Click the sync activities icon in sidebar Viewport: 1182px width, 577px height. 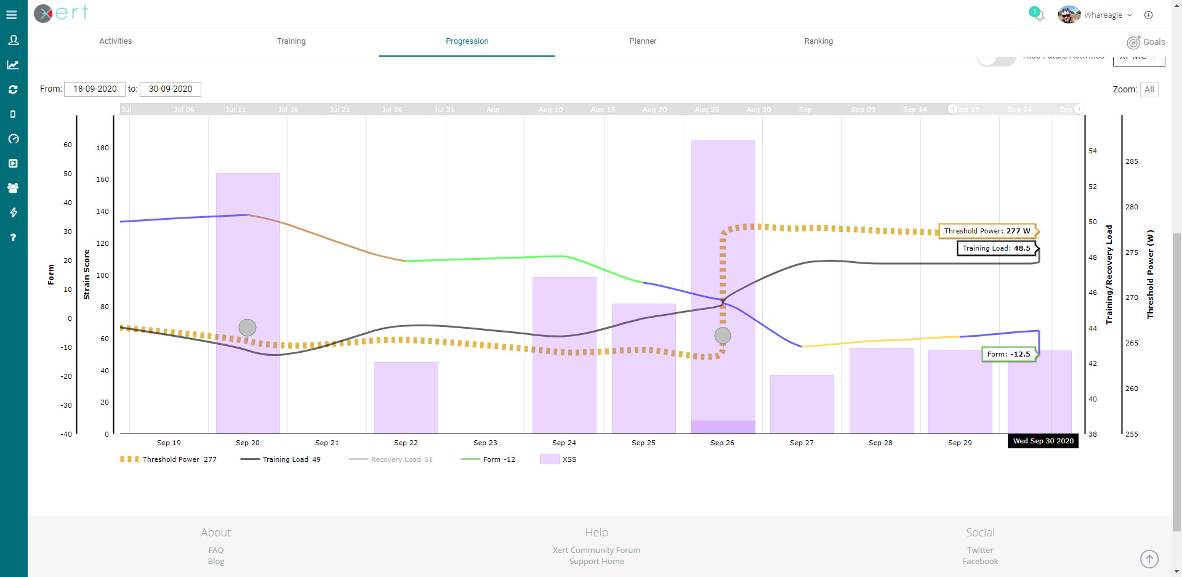[x=12, y=89]
